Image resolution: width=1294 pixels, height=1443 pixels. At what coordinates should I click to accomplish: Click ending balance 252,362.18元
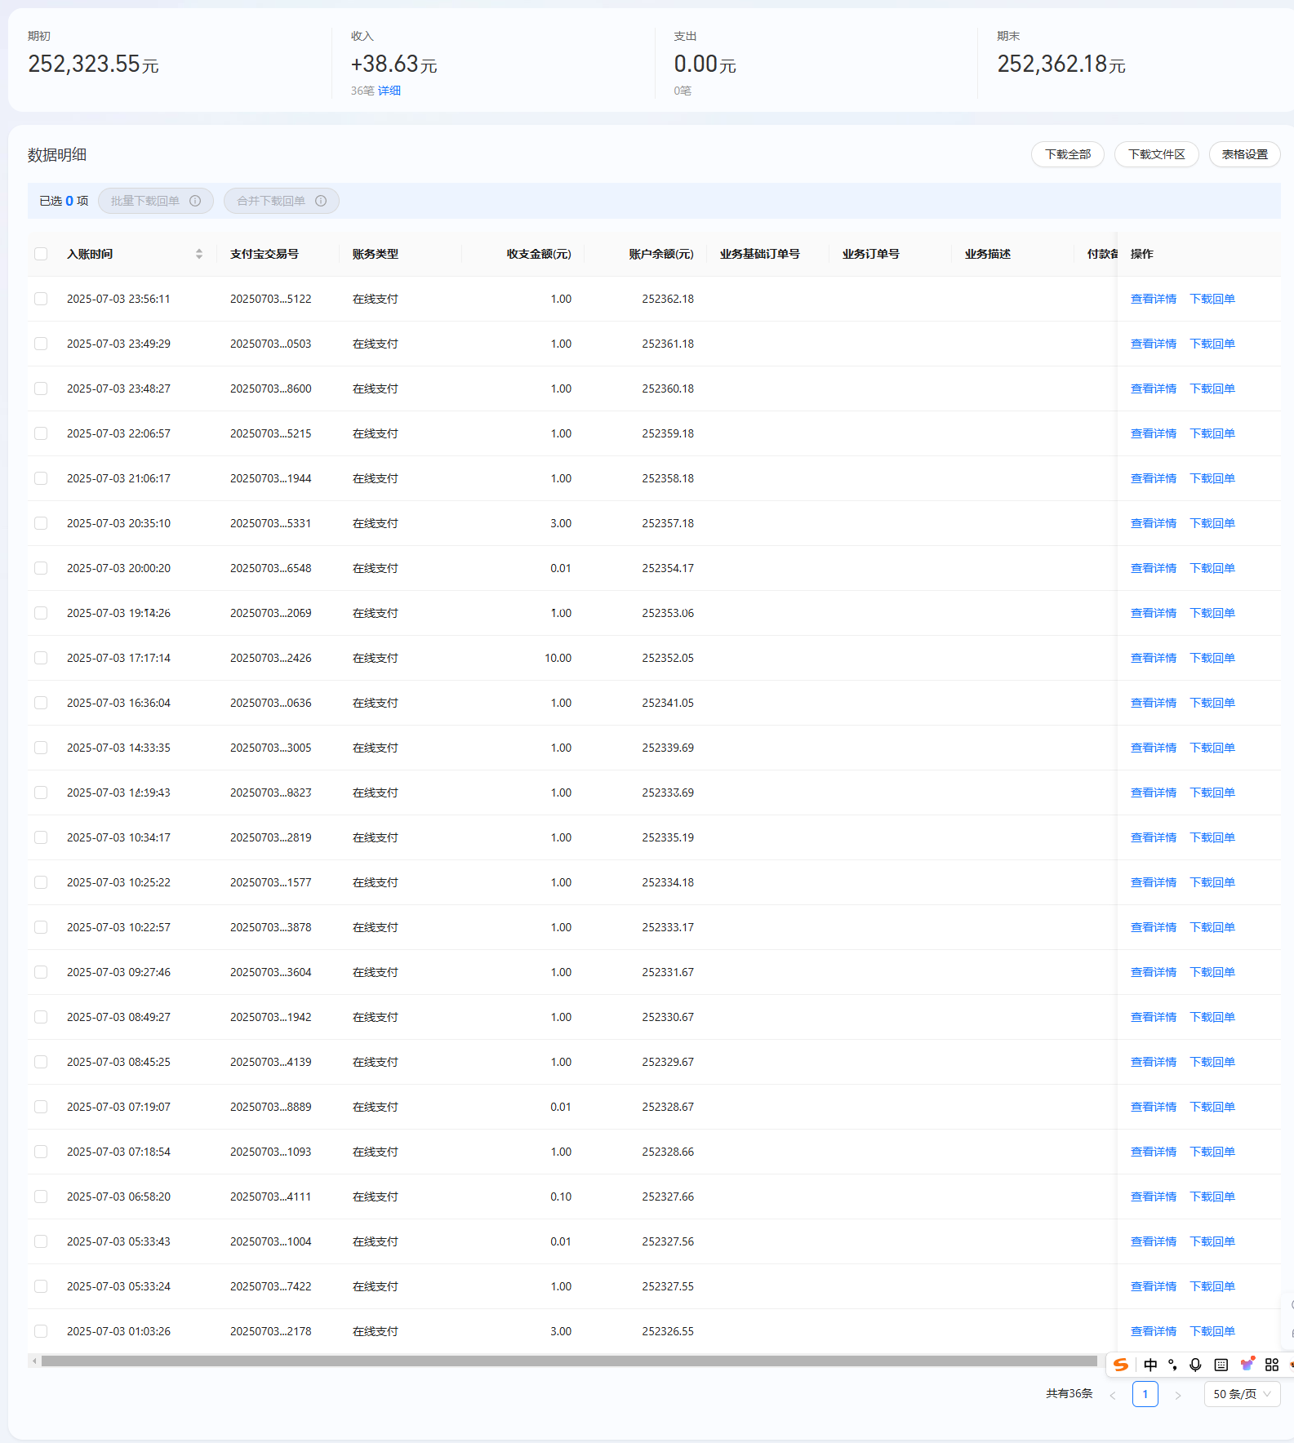[x=1061, y=64]
